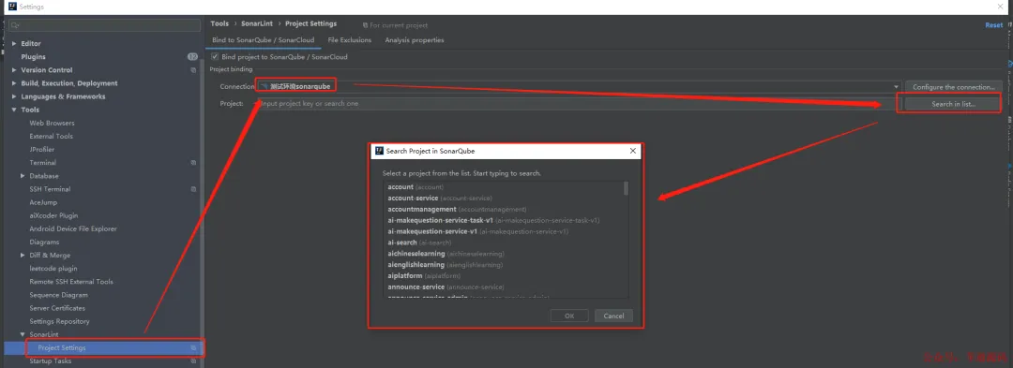The image size is (1013, 368).
Task: Click Configure the connection... button
Action: (953, 87)
